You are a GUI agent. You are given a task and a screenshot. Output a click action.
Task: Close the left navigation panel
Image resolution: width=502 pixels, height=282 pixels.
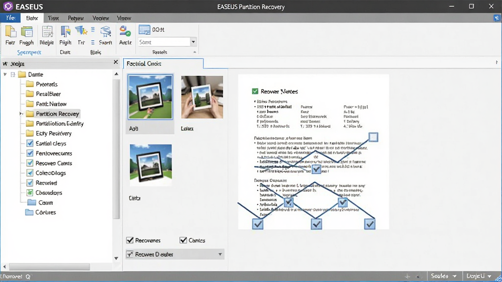116,62
